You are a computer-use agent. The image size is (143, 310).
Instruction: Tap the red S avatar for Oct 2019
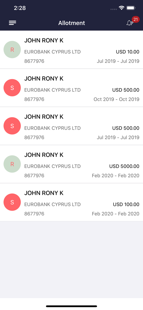coord(12,88)
